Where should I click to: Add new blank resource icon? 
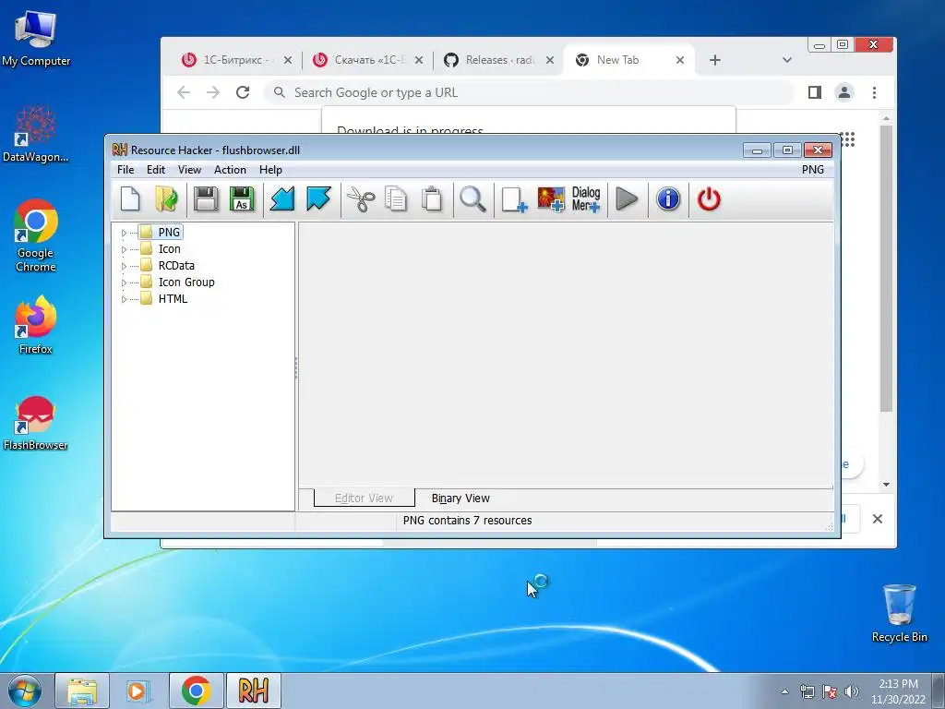514,199
